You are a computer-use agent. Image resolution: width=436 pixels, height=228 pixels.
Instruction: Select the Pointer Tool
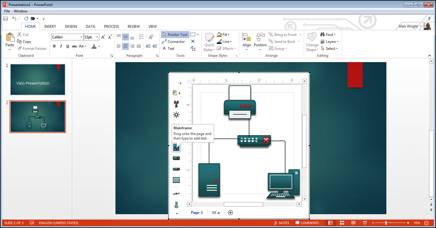(175, 34)
